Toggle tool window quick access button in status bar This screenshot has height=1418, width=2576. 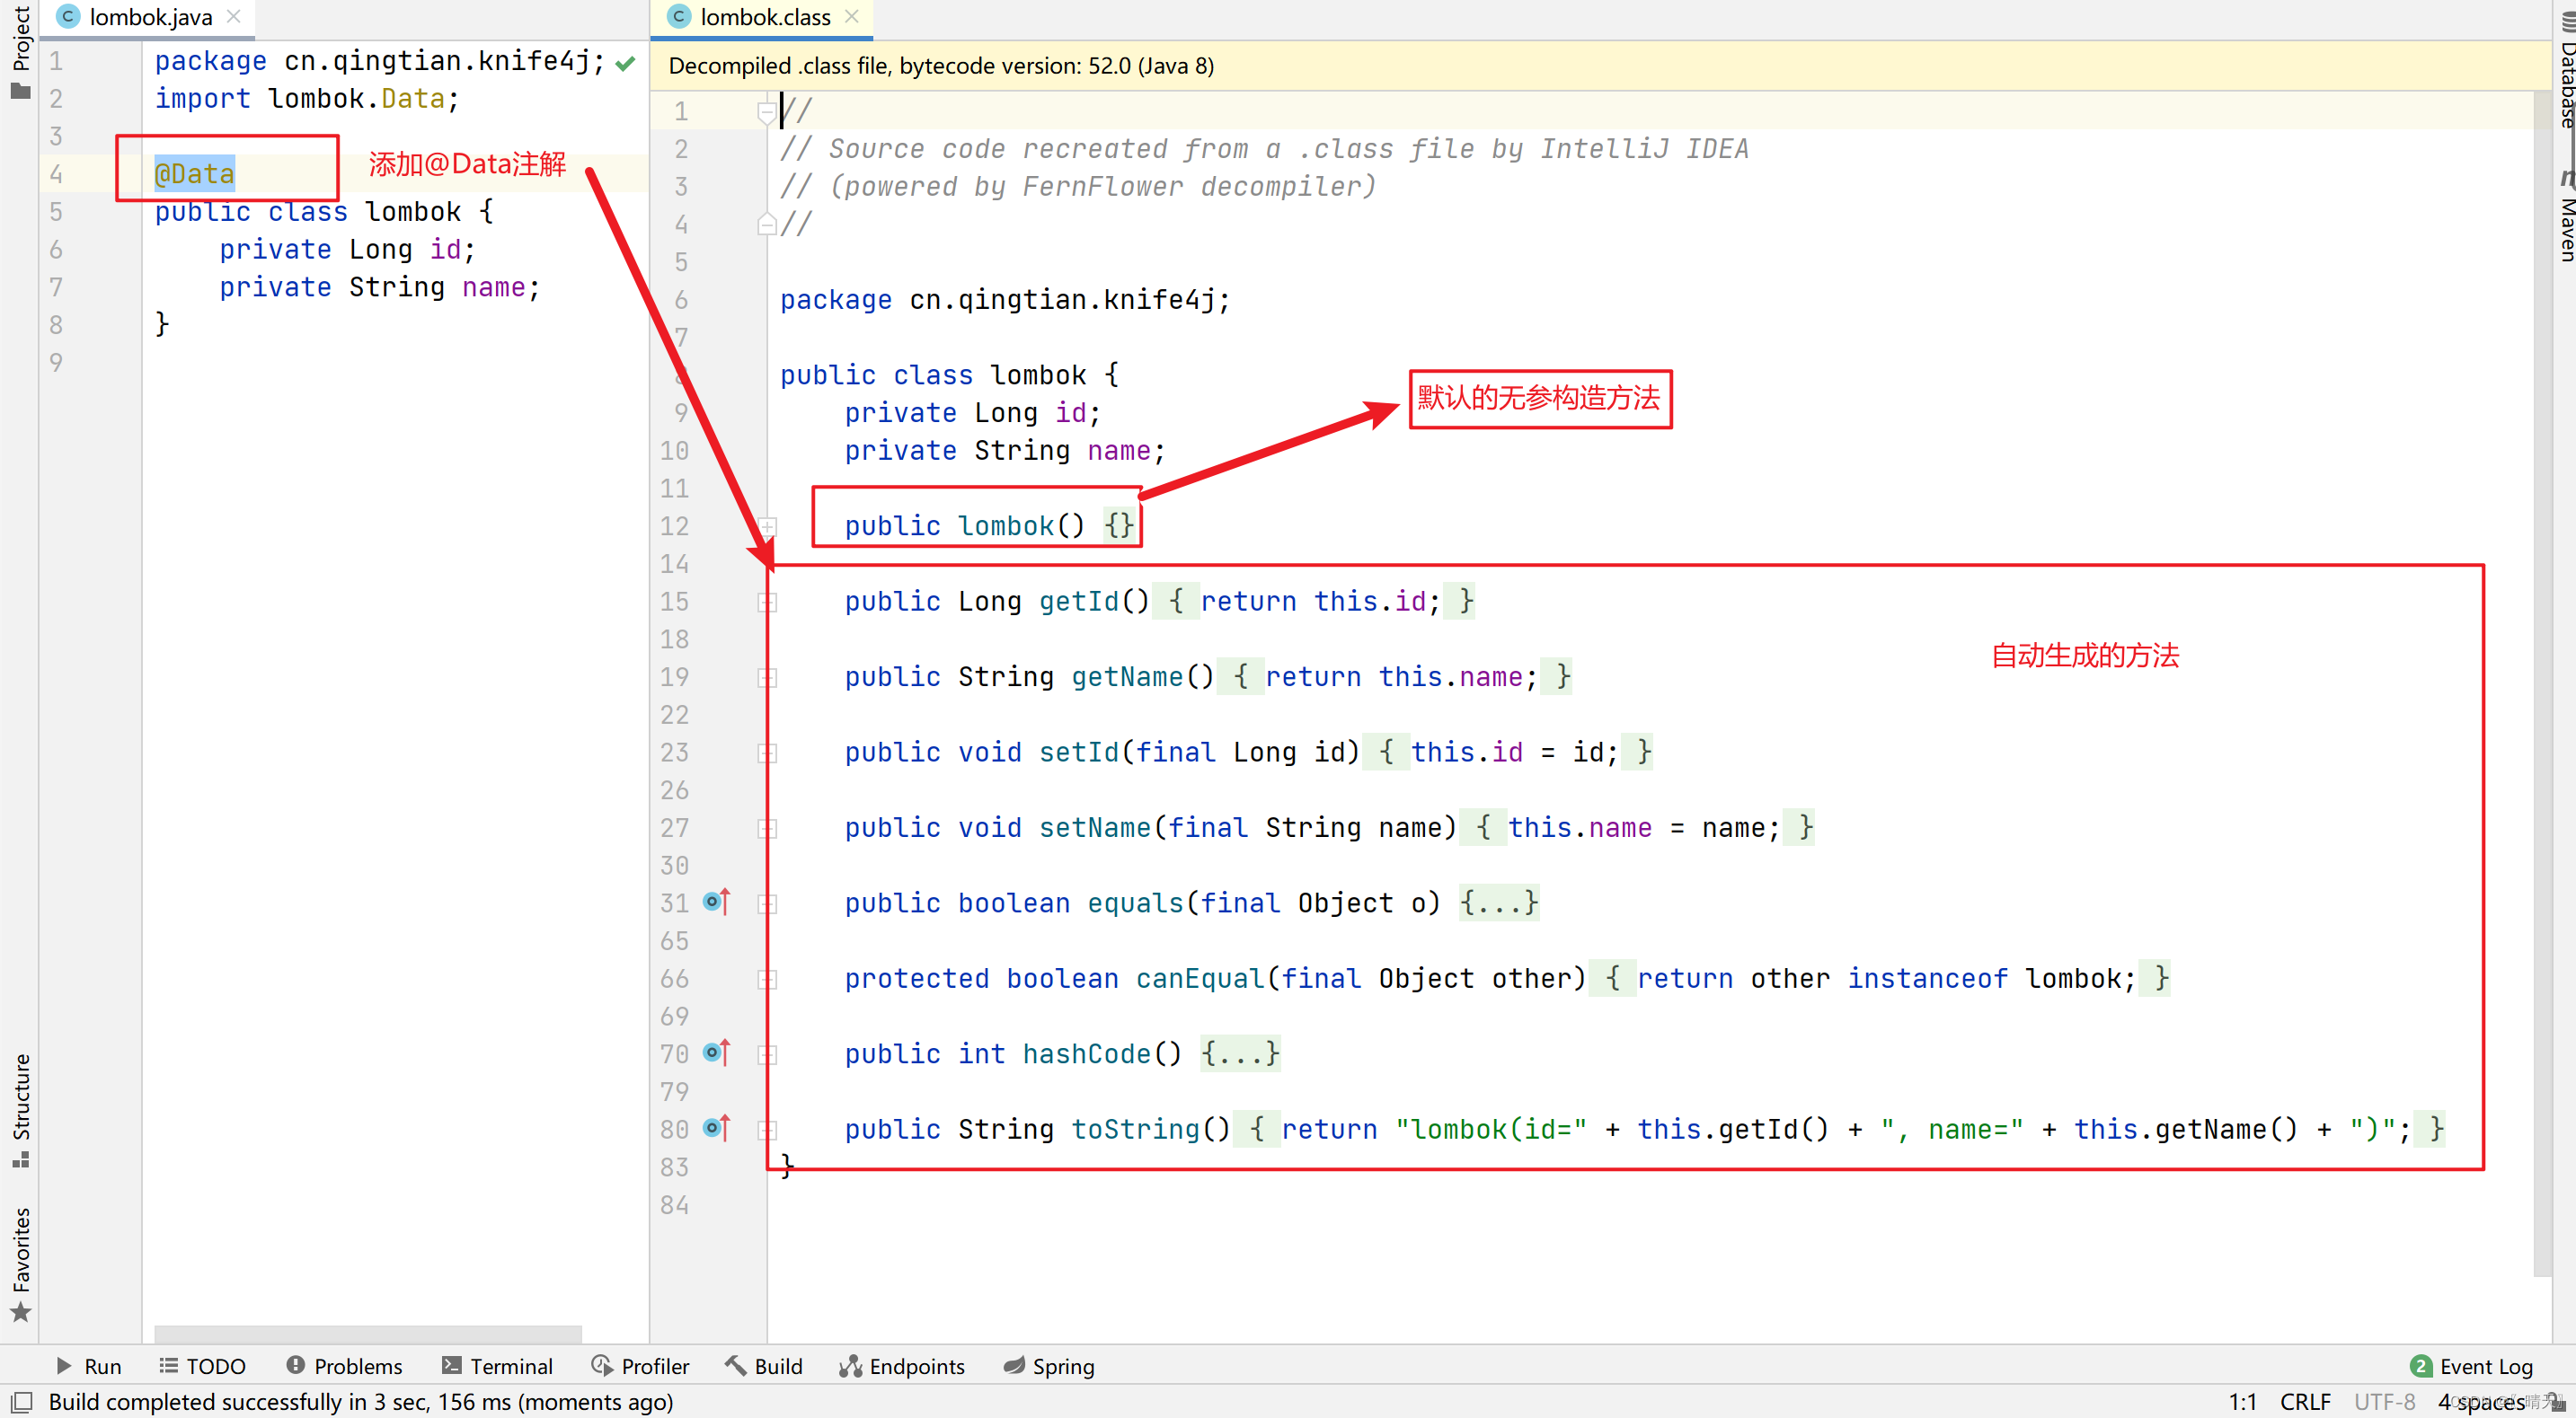click(22, 1401)
